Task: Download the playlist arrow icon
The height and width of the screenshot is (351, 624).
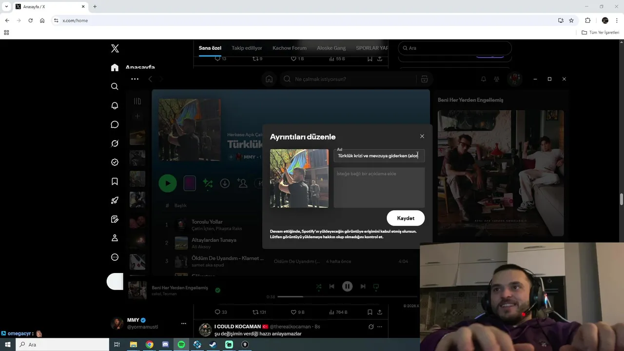Action: [x=225, y=183]
